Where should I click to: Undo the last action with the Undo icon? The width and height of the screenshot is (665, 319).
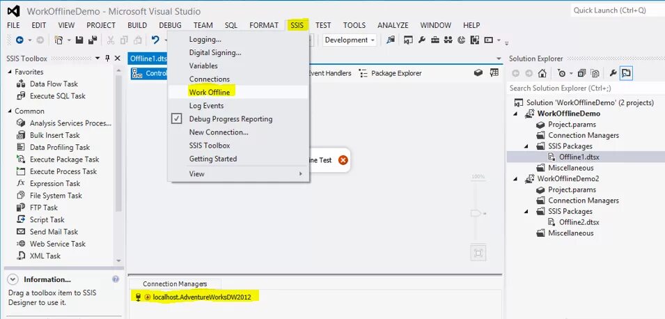click(155, 40)
